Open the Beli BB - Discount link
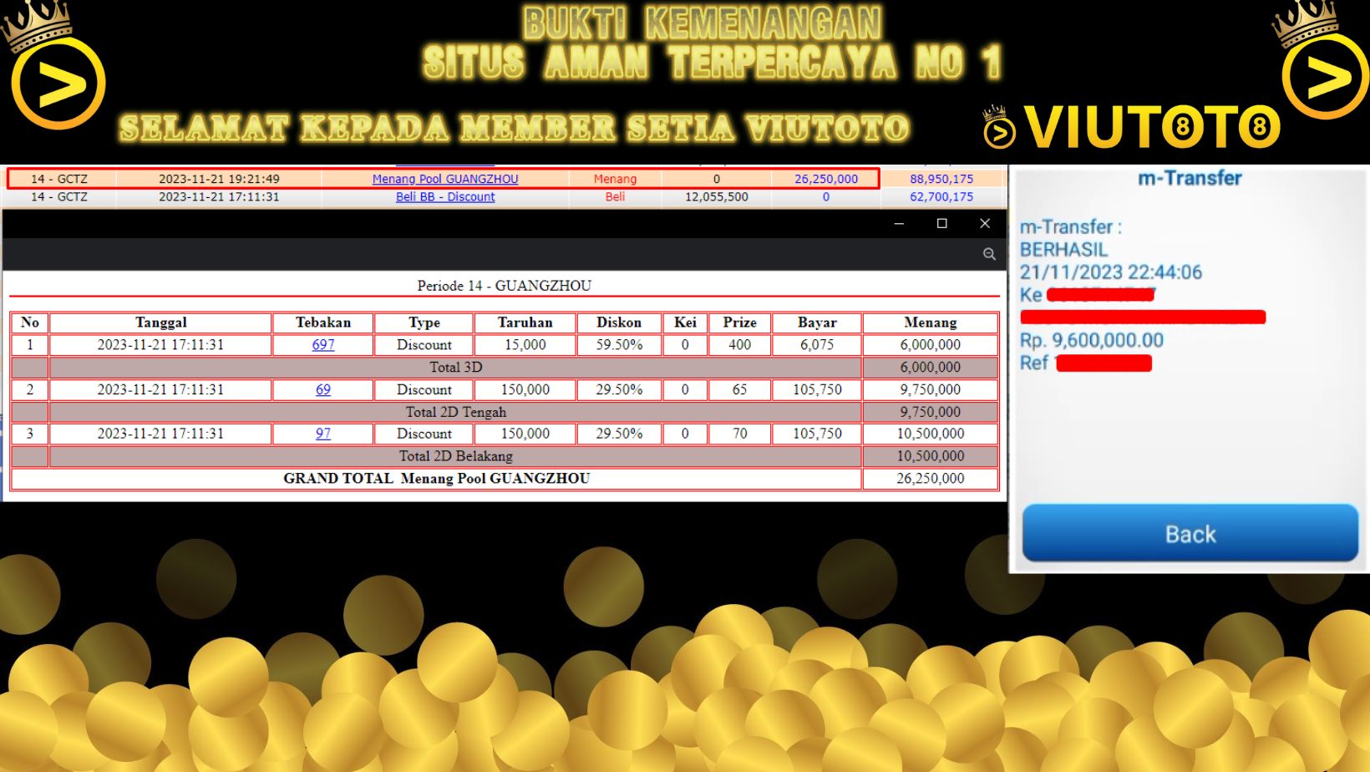 point(445,197)
